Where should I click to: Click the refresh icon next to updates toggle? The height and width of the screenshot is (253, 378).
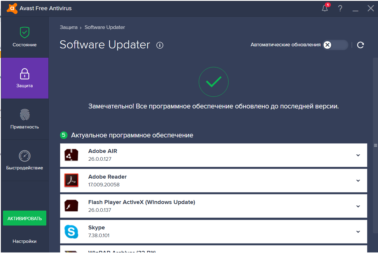pos(360,45)
